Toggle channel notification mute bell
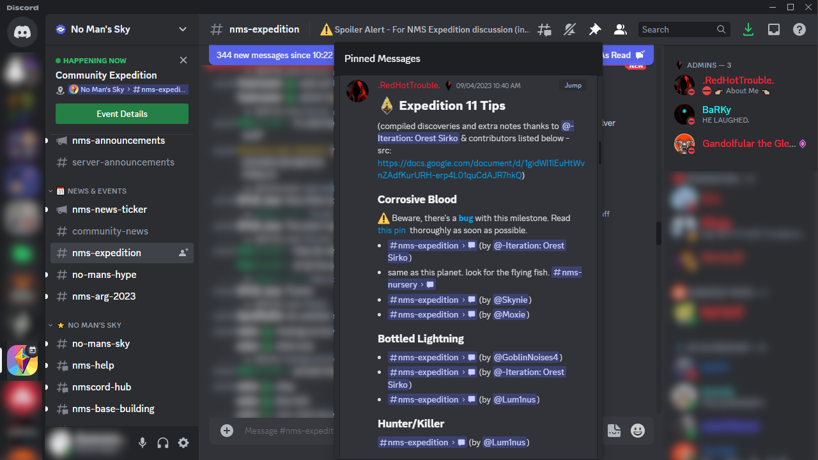This screenshot has height=460, width=818. coord(569,29)
